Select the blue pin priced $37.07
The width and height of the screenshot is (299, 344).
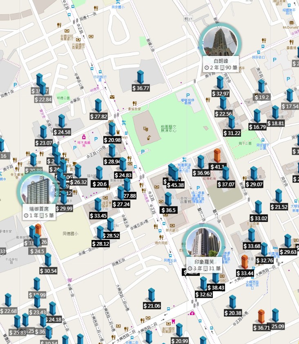pyautogui.click(x=225, y=173)
